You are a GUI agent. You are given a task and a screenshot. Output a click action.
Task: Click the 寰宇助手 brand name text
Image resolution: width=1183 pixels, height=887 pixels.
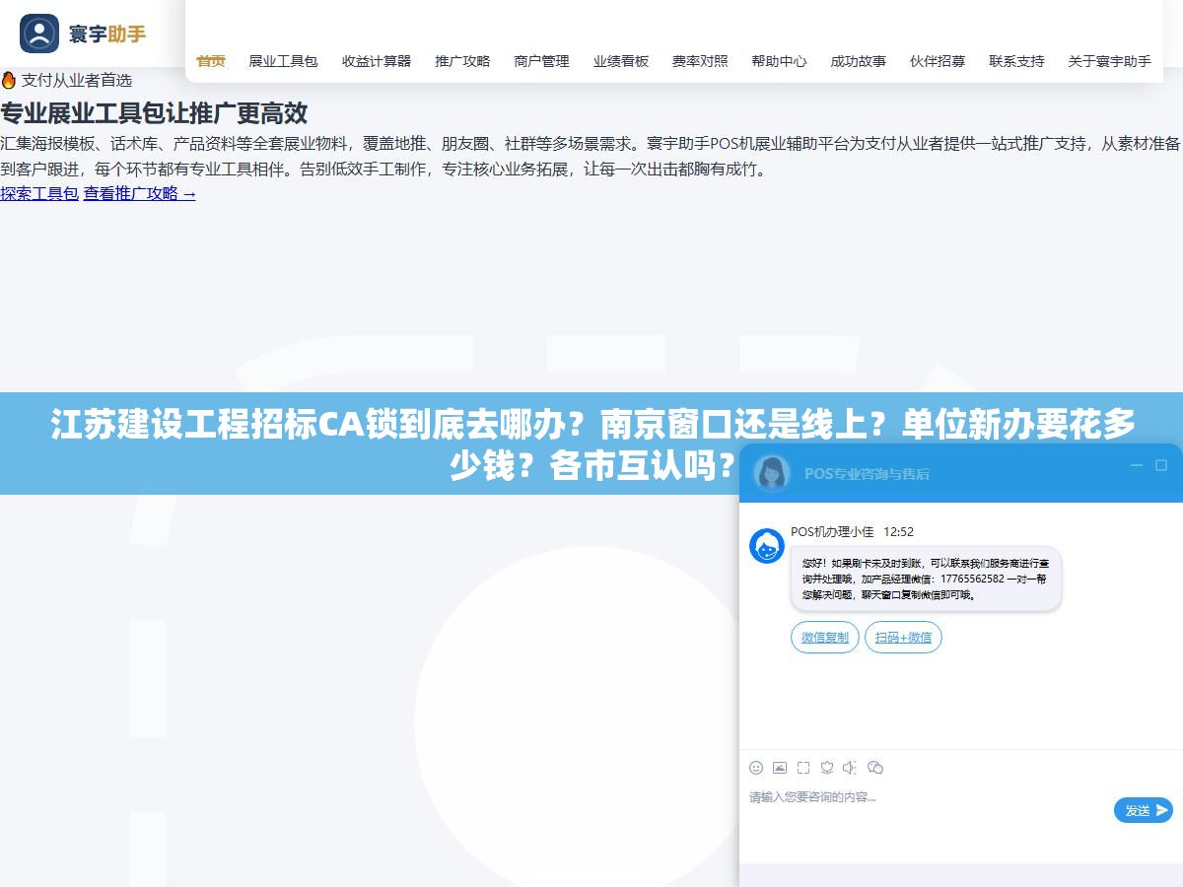point(107,34)
